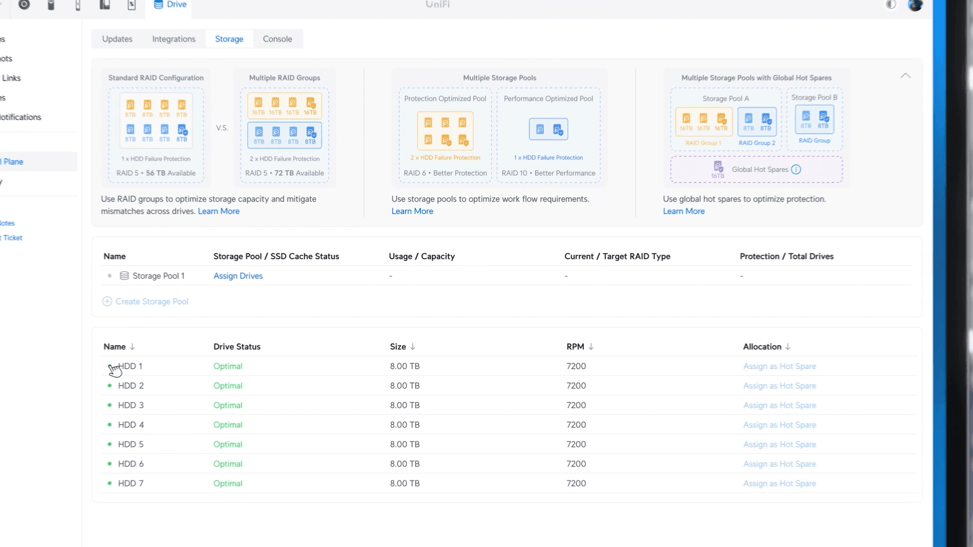Click the theme contrast toggle icon
973x547 pixels.
(x=891, y=5)
